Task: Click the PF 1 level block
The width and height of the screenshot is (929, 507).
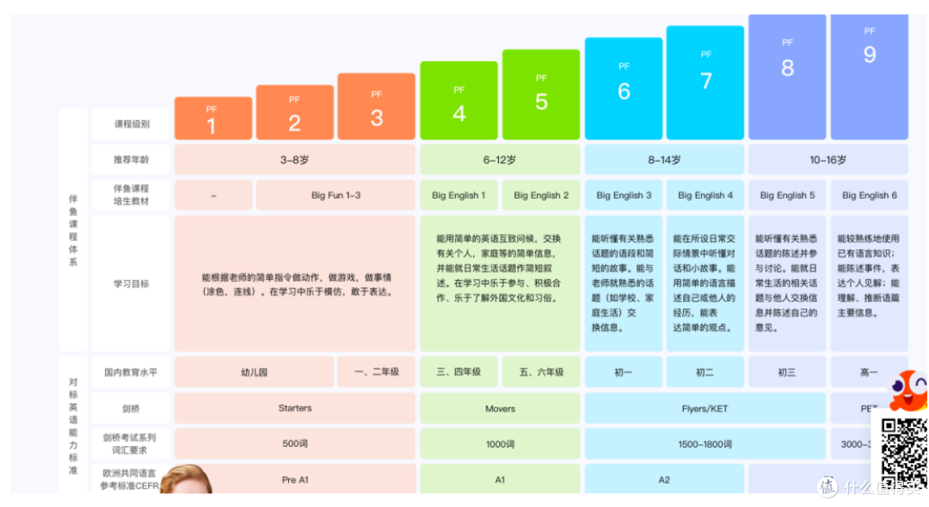Action: [x=213, y=119]
